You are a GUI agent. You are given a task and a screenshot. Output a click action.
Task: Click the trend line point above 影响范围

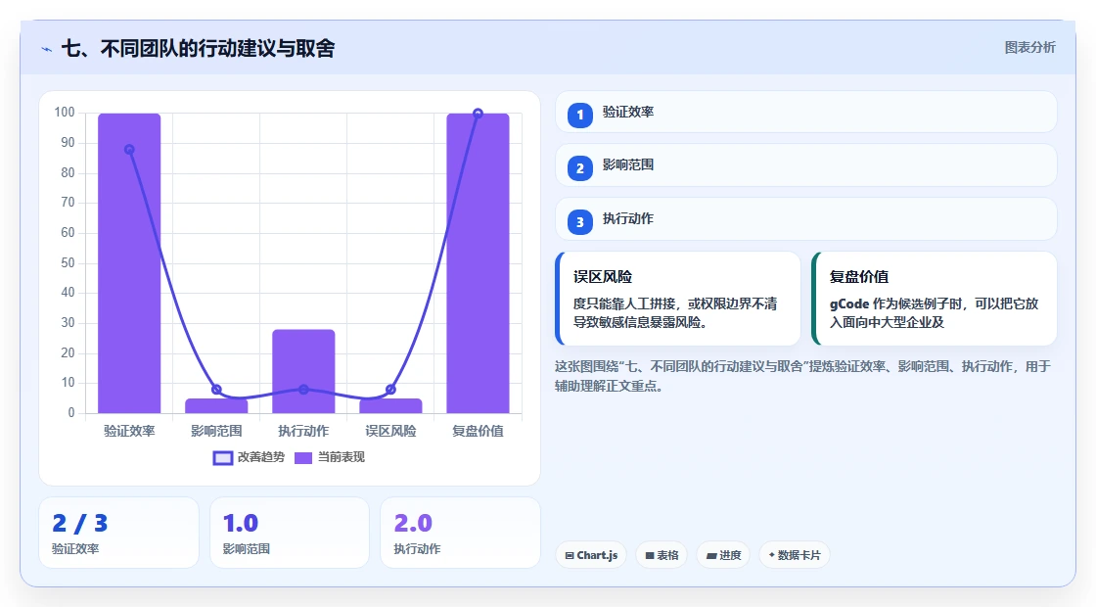click(x=216, y=390)
